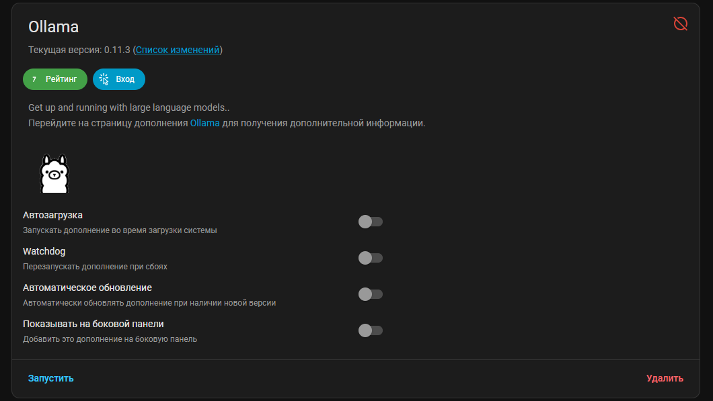Start the add-on with Запустить
The height and width of the screenshot is (401, 713).
click(51, 378)
